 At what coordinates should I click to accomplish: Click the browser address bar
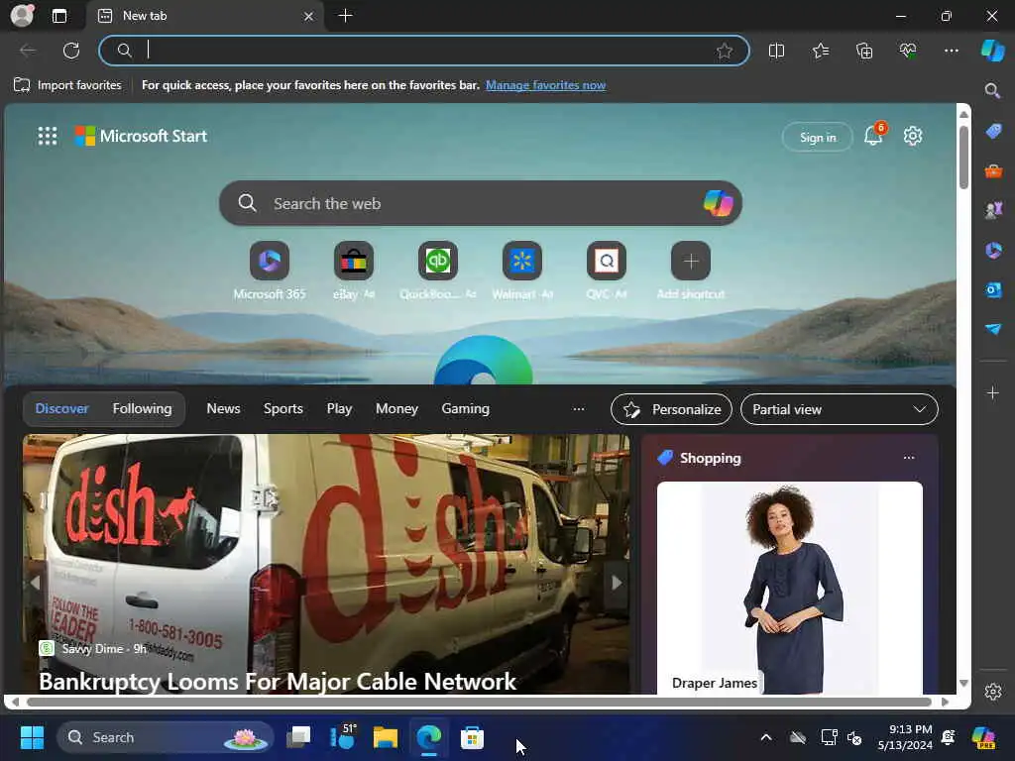(424, 51)
